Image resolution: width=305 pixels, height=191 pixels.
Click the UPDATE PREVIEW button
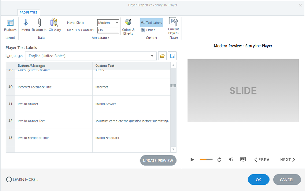(158, 160)
